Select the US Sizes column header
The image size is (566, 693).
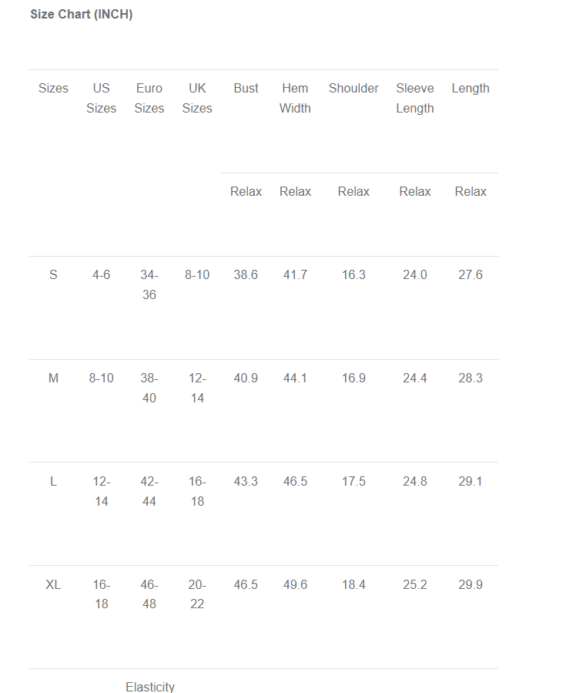[101, 98]
